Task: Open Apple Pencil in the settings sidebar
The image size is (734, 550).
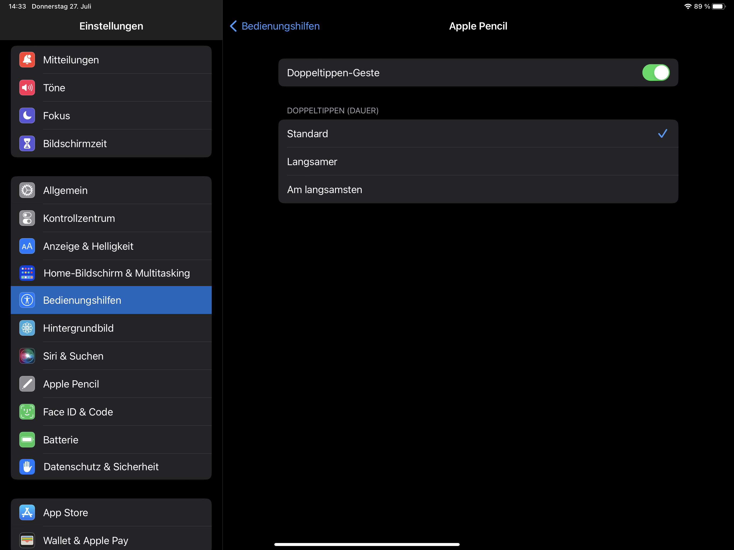Action: pyautogui.click(x=111, y=384)
